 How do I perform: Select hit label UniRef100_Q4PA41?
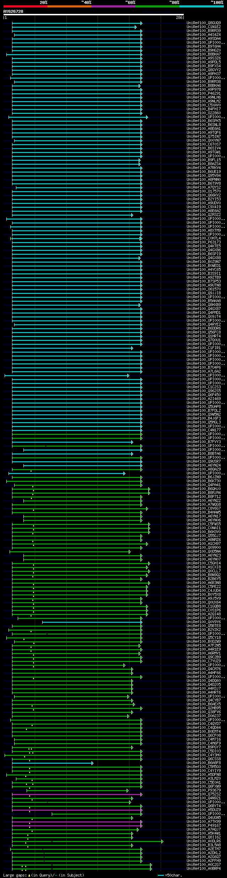point(204,485)
